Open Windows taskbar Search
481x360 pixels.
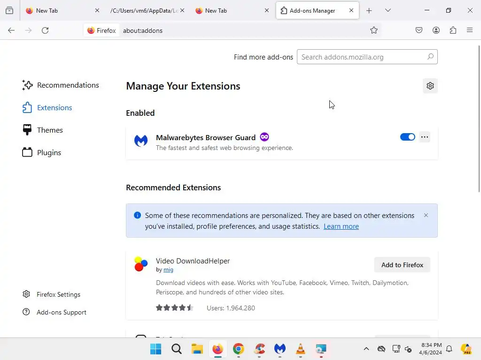[x=177, y=349]
